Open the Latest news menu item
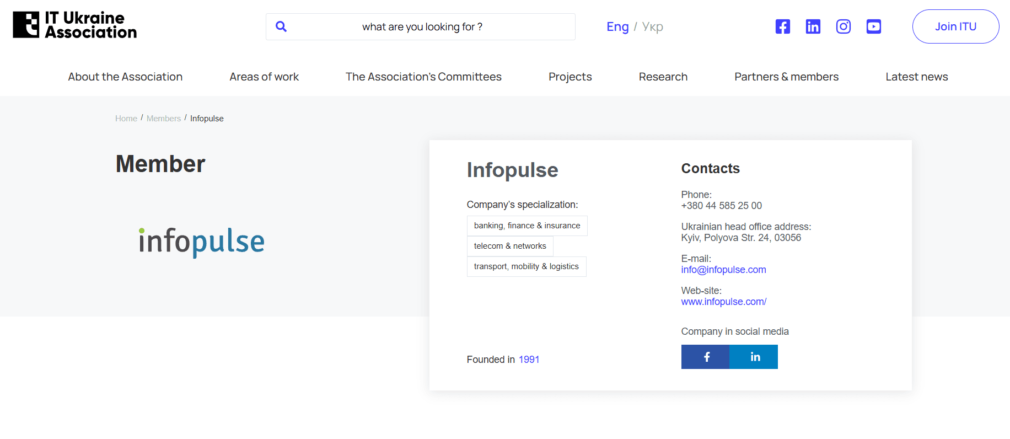1010x439 pixels. (917, 77)
